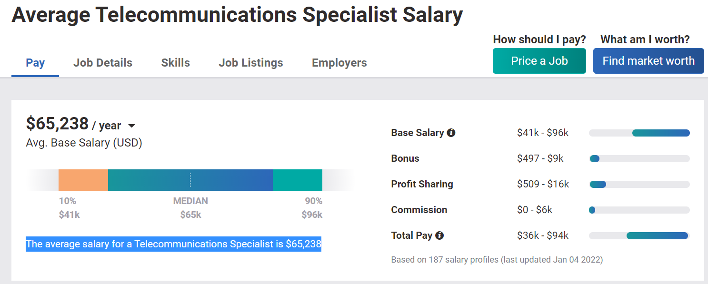Viewport: 708px width, 284px height.
Task: Click the median section of salary bar
Action: [190, 180]
